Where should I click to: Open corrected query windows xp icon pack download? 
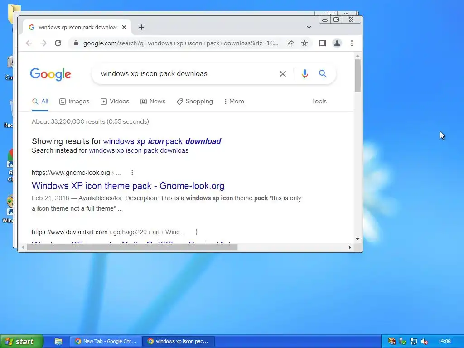(x=162, y=141)
